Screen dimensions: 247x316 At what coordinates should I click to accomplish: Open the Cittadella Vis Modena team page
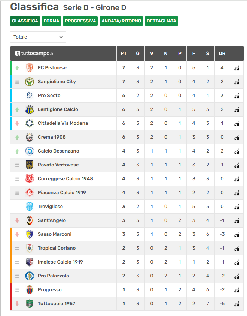click(63, 123)
